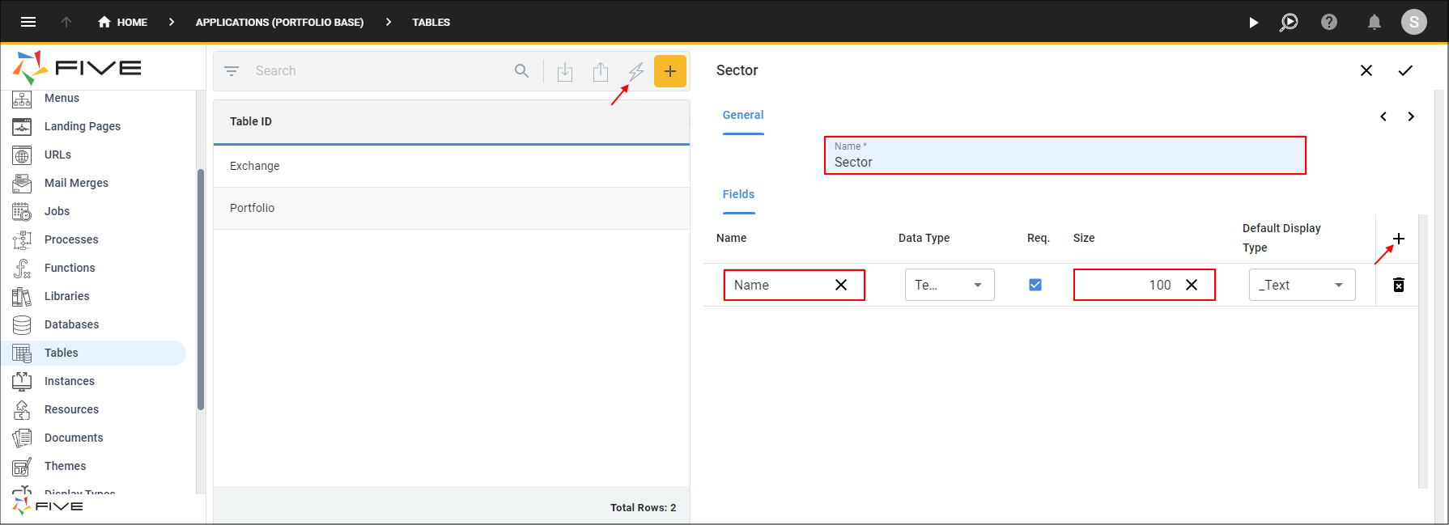Viewport: 1449px width, 525px height.
Task: Open the Data Type dropdown
Action: [949, 285]
